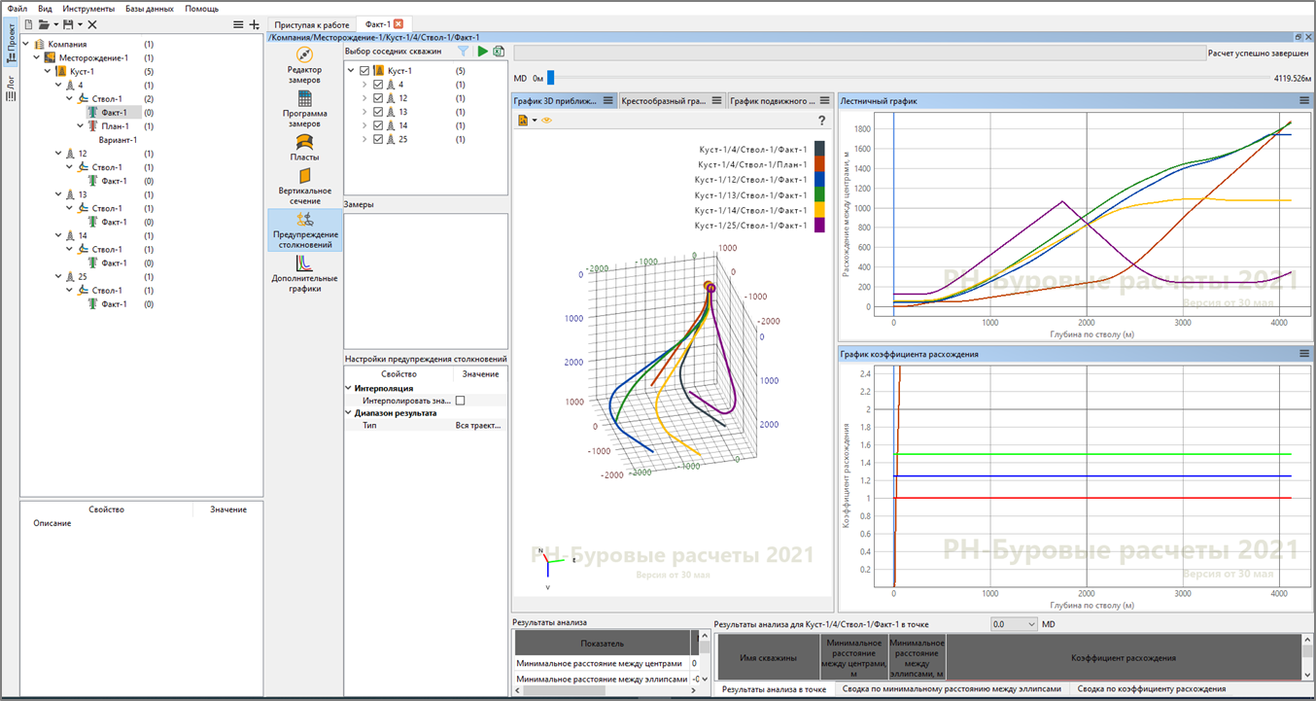Open the MD depth value dropdown
The height and width of the screenshot is (701, 1316).
tap(1014, 624)
